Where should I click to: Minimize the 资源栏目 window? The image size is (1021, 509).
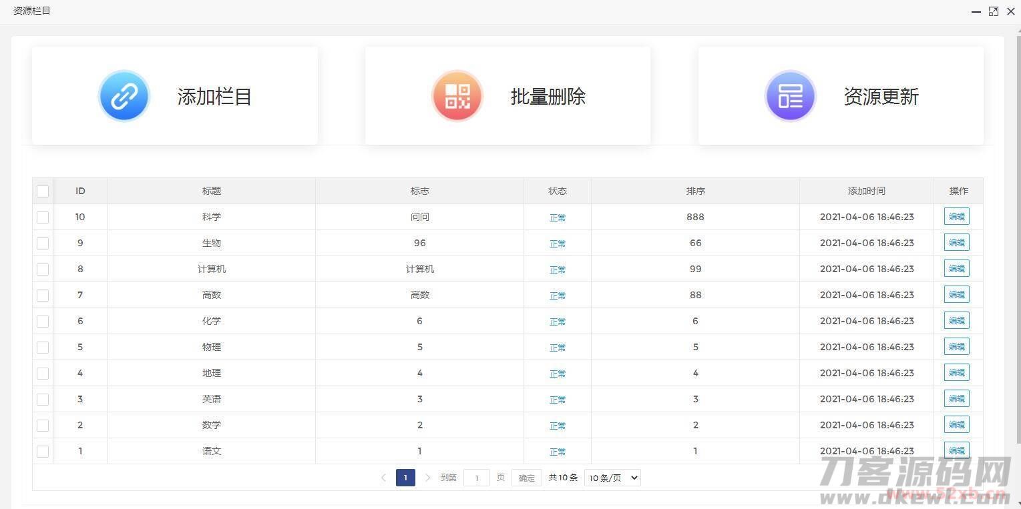tap(976, 11)
